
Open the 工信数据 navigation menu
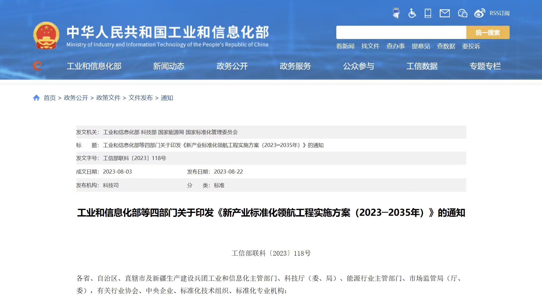coord(422,66)
